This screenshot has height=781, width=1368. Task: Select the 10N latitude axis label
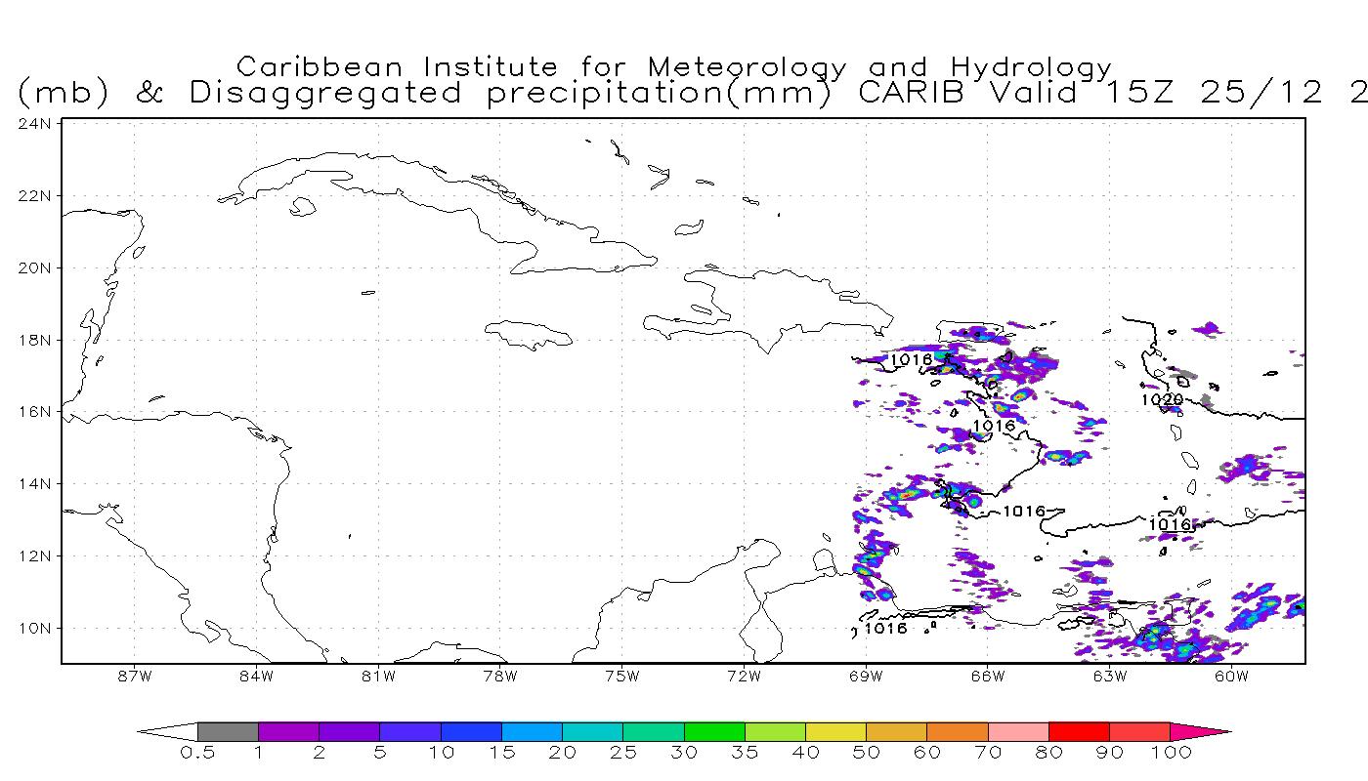tap(35, 628)
